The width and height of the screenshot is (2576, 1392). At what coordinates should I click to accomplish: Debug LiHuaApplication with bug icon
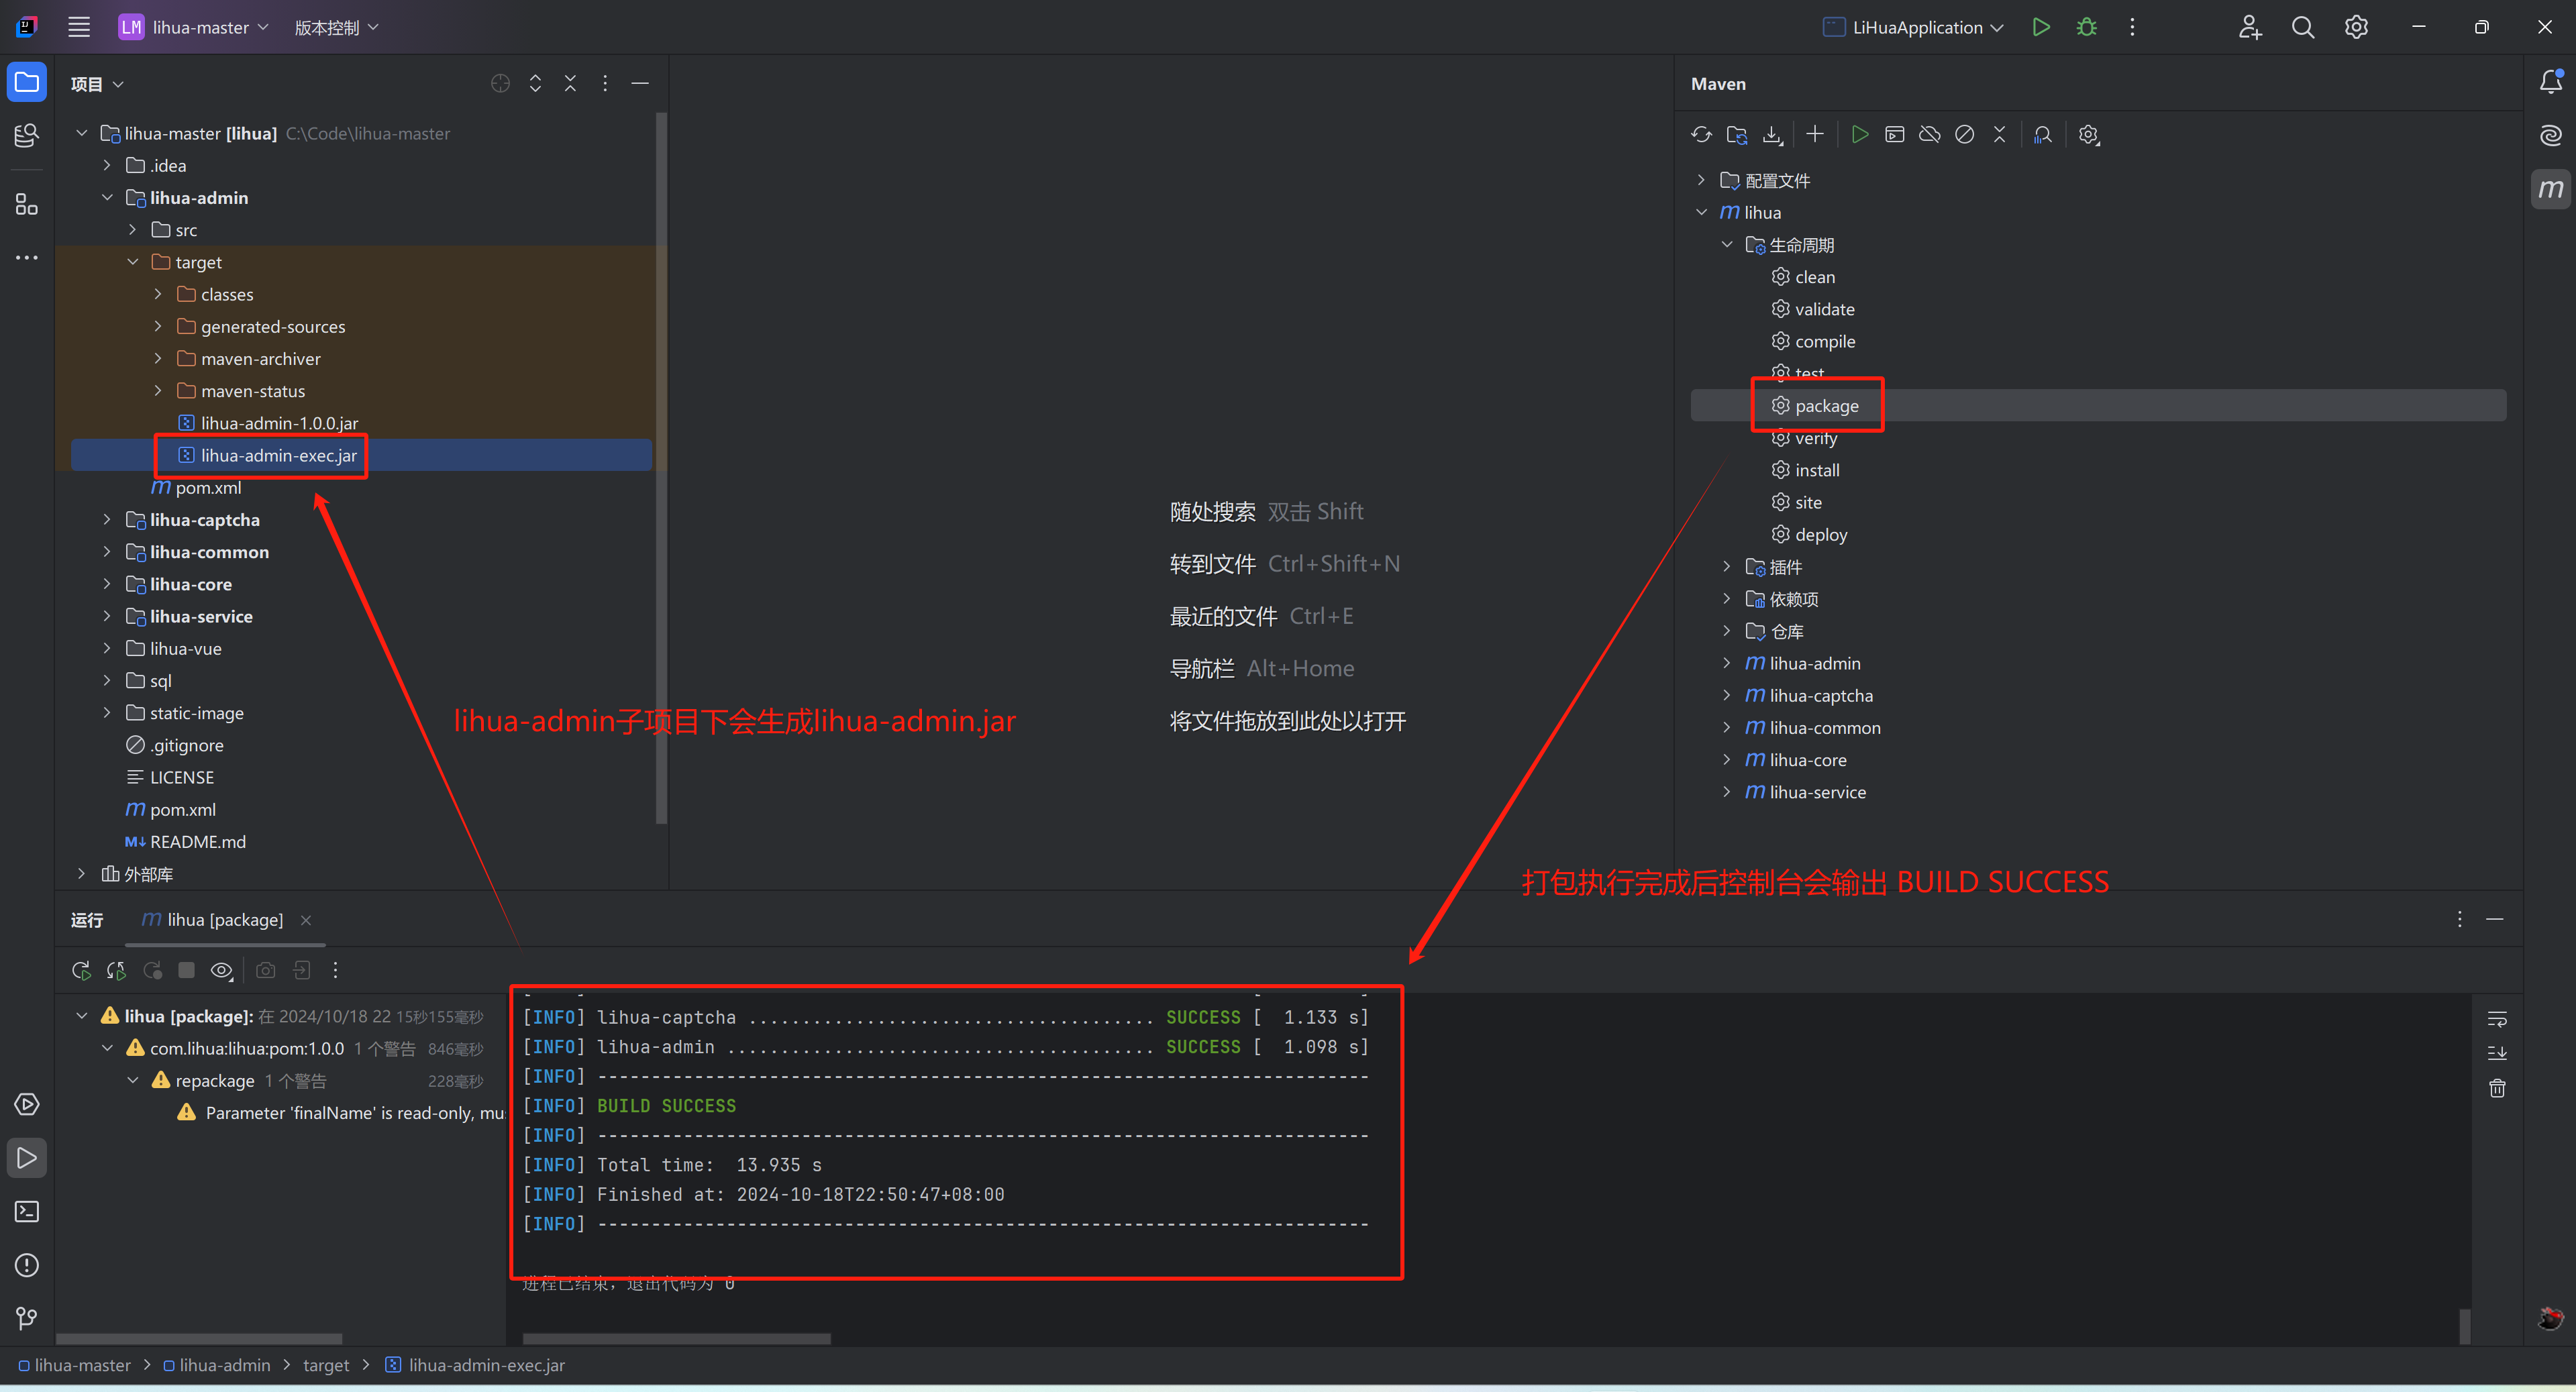[x=2086, y=28]
